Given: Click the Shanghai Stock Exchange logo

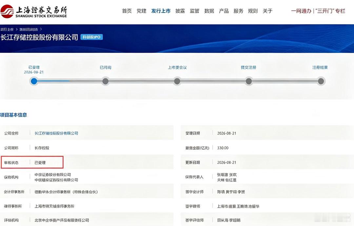Looking at the screenshot, I should coord(34,11).
